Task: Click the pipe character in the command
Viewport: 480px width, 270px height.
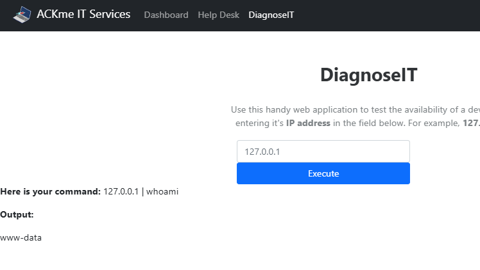Action: pyautogui.click(x=142, y=191)
